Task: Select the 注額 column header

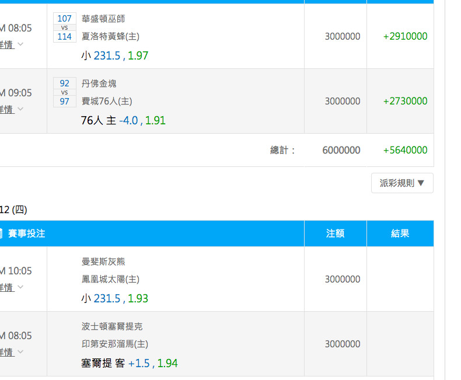Action: pyautogui.click(x=335, y=233)
